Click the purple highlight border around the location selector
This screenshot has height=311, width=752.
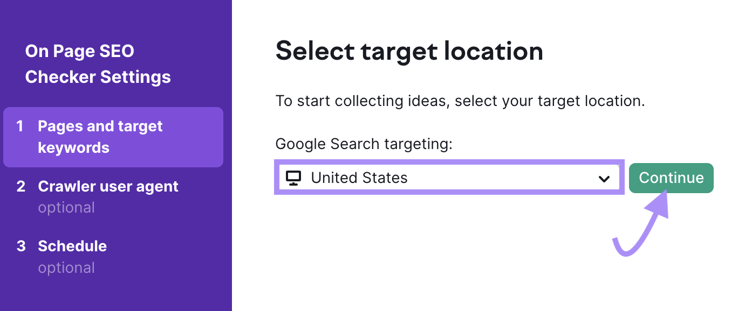coord(449,161)
